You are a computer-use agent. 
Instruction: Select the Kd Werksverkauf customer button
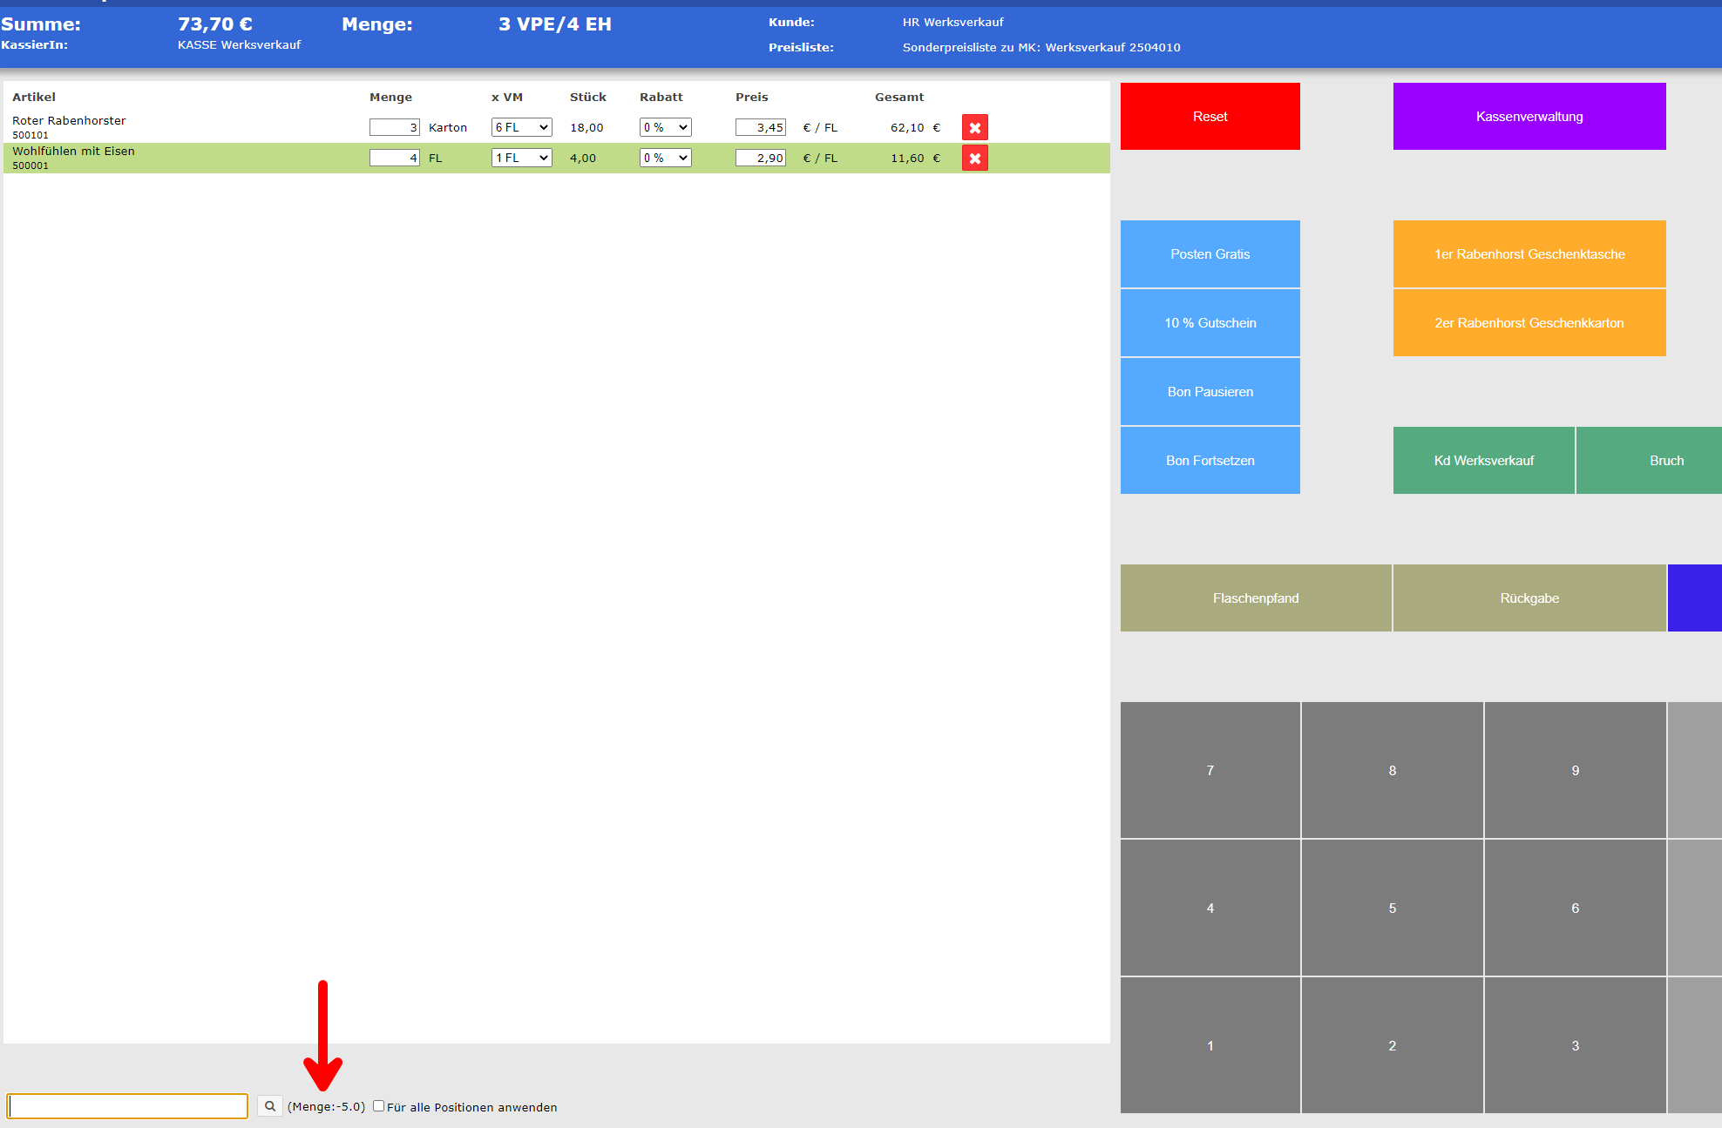click(x=1483, y=461)
